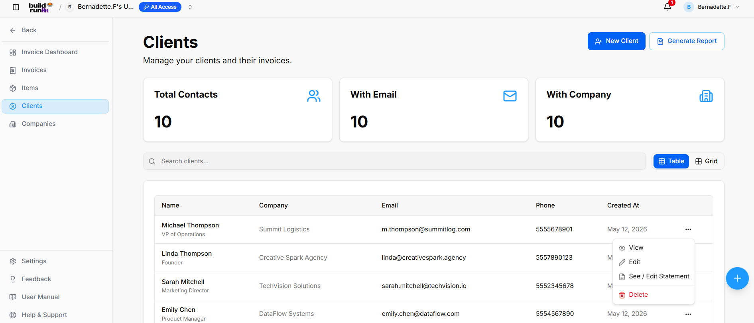
Task: Click phone number 5554567890
Action: (555, 314)
